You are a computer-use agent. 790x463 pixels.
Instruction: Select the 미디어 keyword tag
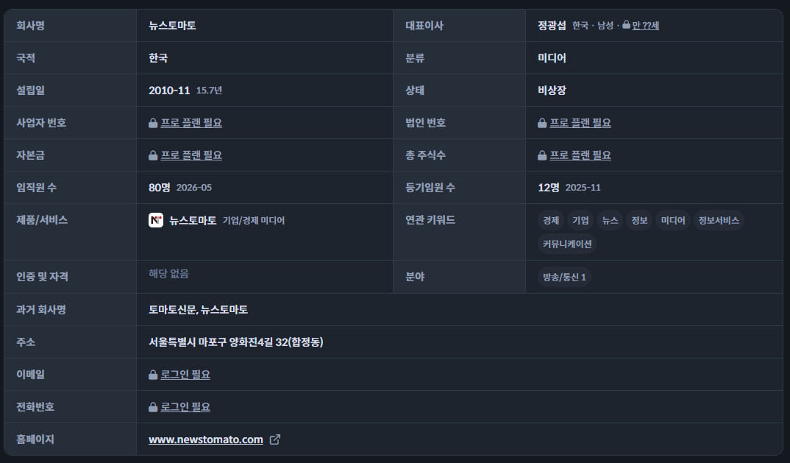[673, 220]
